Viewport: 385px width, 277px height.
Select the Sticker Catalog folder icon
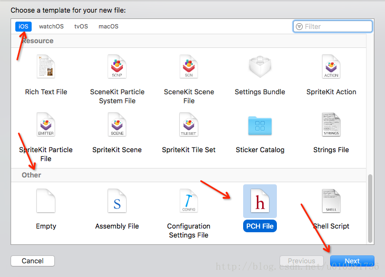point(260,126)
